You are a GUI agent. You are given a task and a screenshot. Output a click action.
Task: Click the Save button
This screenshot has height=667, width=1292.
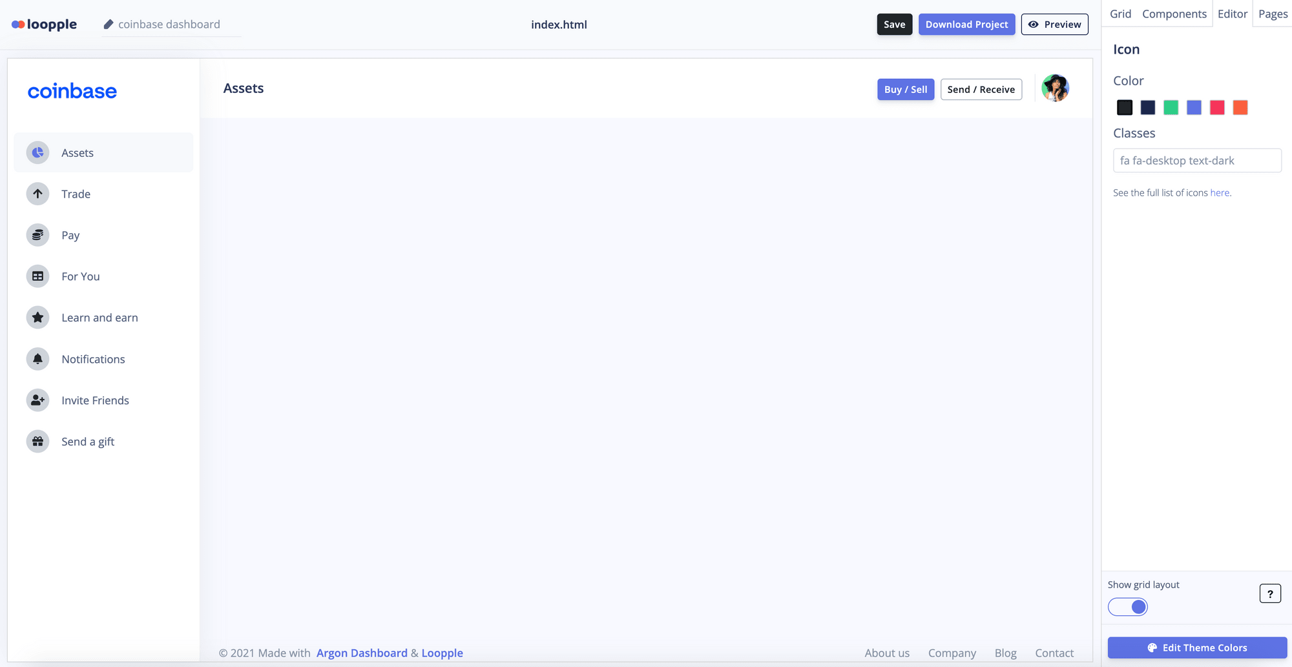[x=895, y=25]
